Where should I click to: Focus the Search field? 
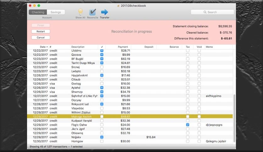(x=212, y=12)
